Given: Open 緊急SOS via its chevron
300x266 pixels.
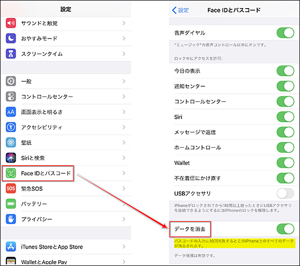Looking at the screenshot, I should (124, 189).
